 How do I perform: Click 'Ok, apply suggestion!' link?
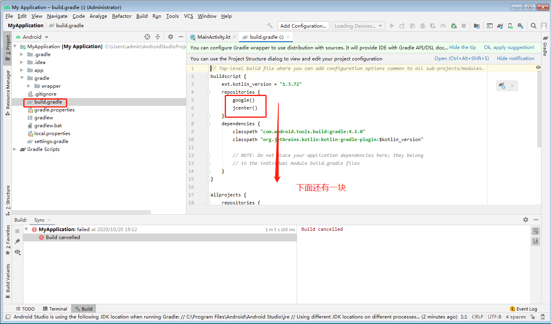(x=509, y=47)
